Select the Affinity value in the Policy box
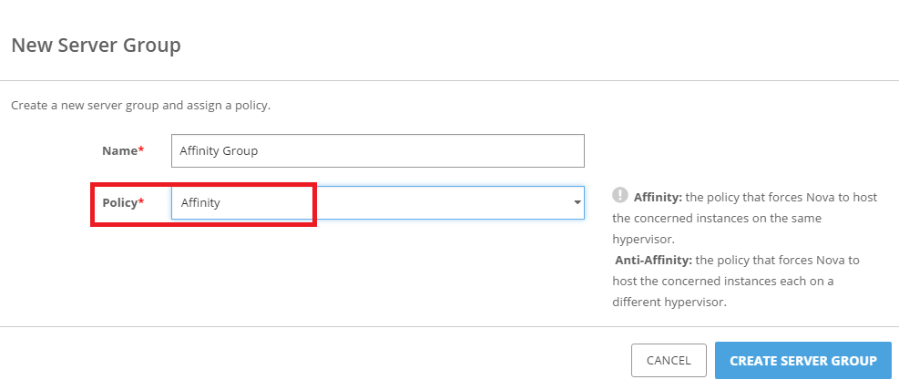The image size is (899, 390). click(200, 203)
